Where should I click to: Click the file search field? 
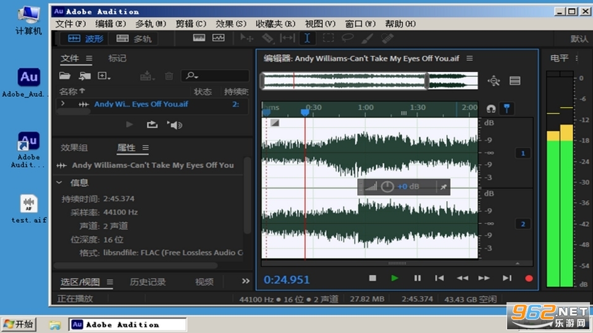coord(215,76)
